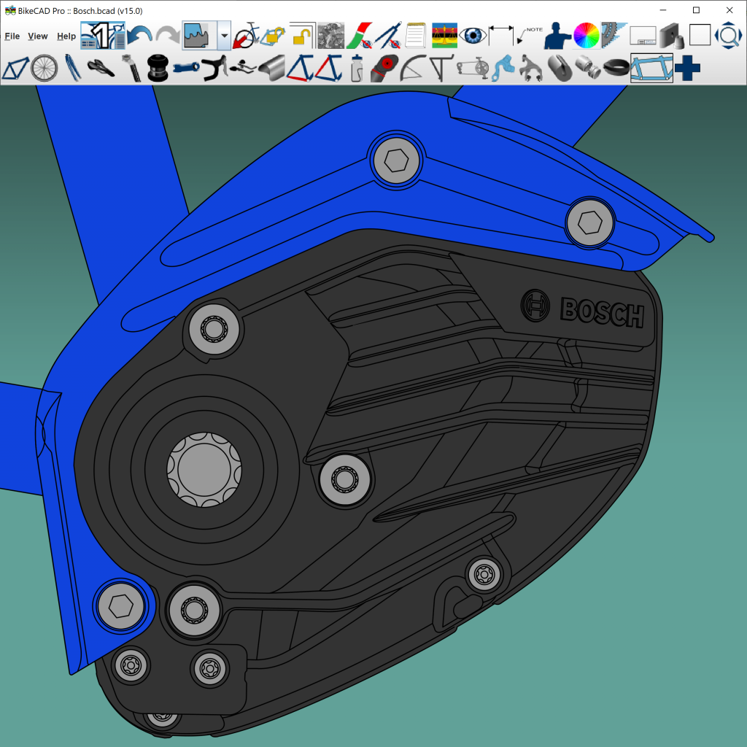Click the title block sheet icon
The width and height of the screenshot is (747, 747).
pyautogui.click(x=643, y=36)
